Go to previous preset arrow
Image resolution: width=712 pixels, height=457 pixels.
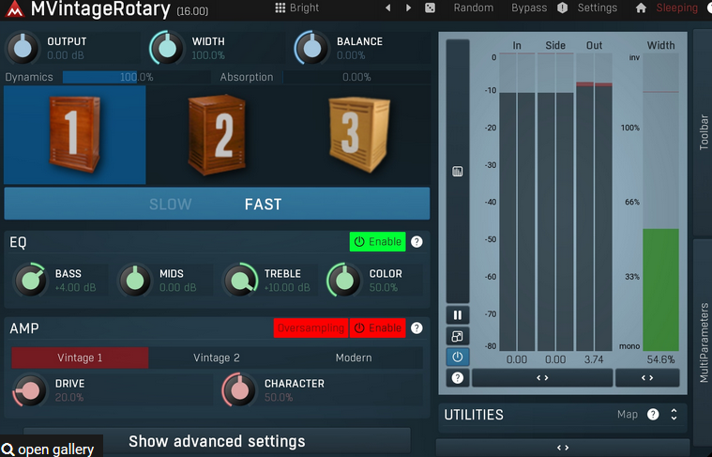coord(387,8)
